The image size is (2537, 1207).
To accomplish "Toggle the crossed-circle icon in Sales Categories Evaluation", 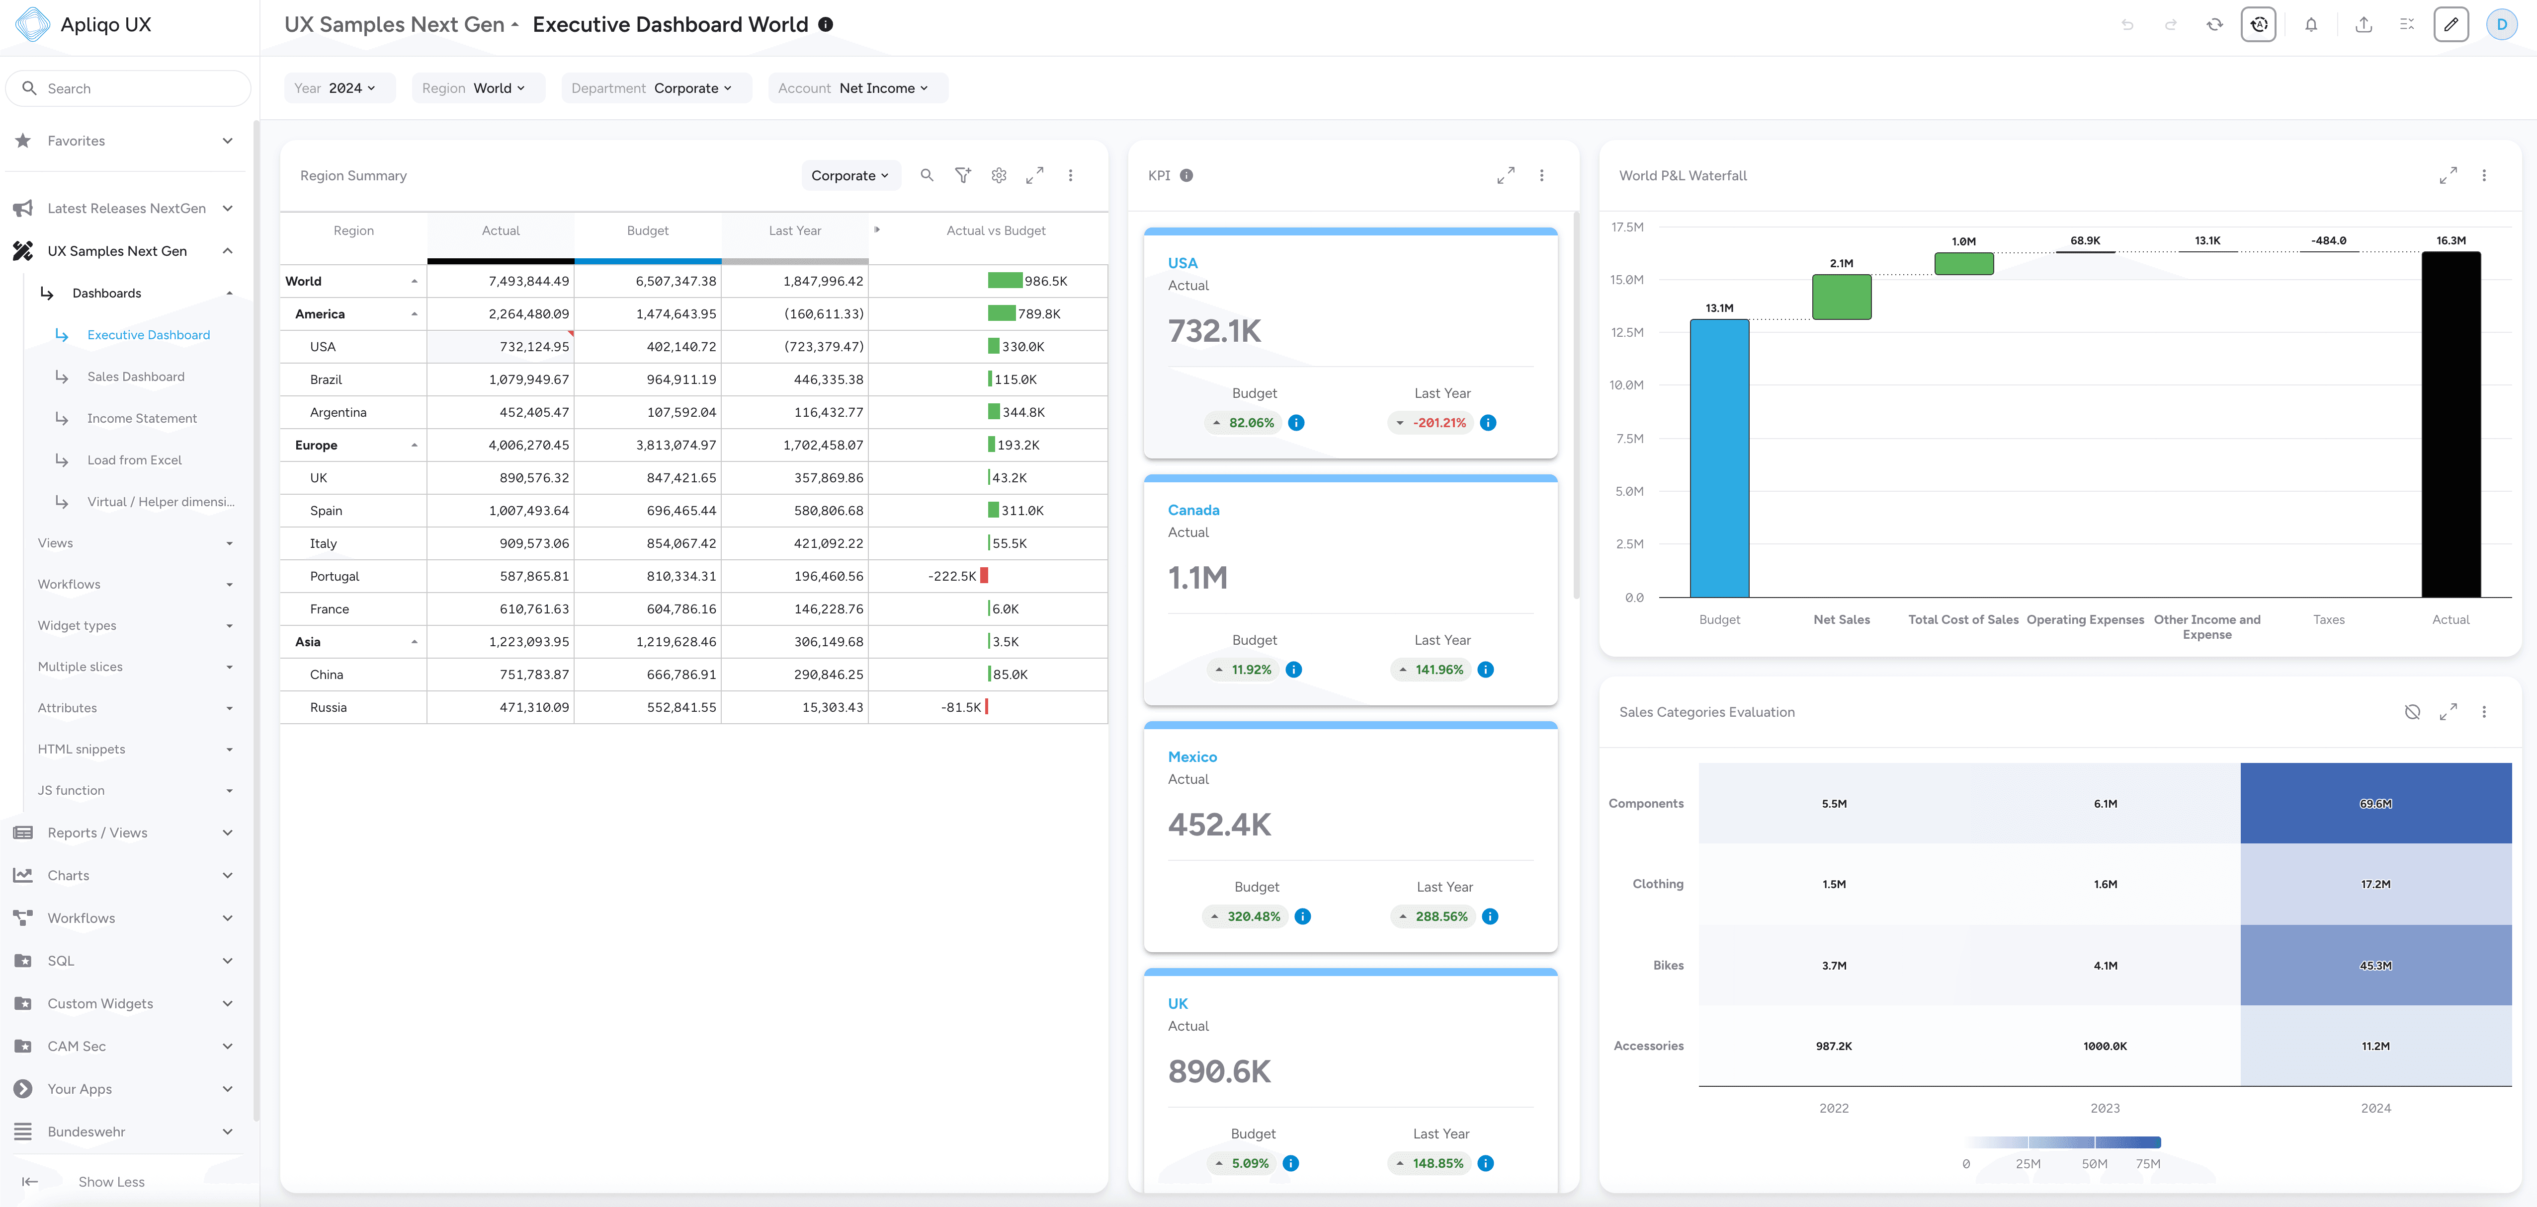I will 2412,712.
